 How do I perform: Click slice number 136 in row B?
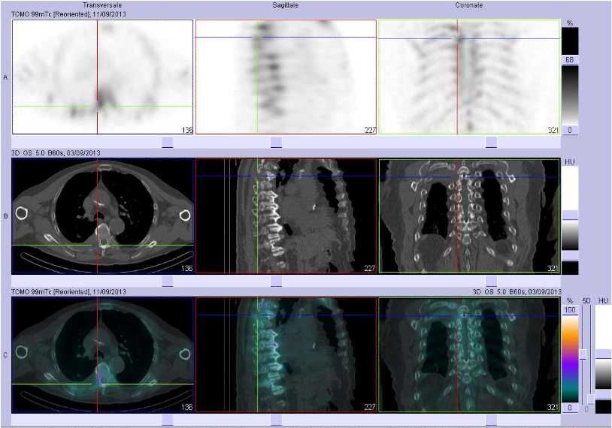pos(187,268)
